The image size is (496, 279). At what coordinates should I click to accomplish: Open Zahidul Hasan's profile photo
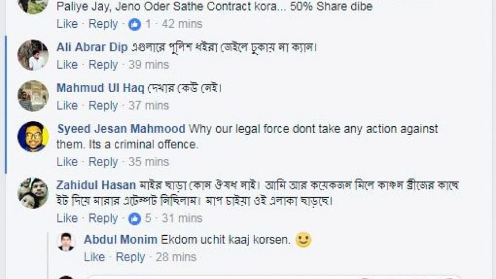(33, 193)
